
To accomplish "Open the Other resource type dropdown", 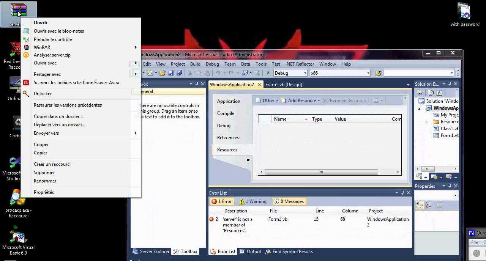I will [267, 101].
